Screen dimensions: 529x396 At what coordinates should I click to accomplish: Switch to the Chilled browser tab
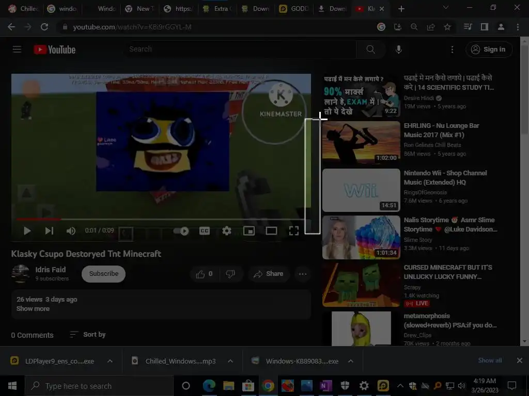[x=23, y=9]
